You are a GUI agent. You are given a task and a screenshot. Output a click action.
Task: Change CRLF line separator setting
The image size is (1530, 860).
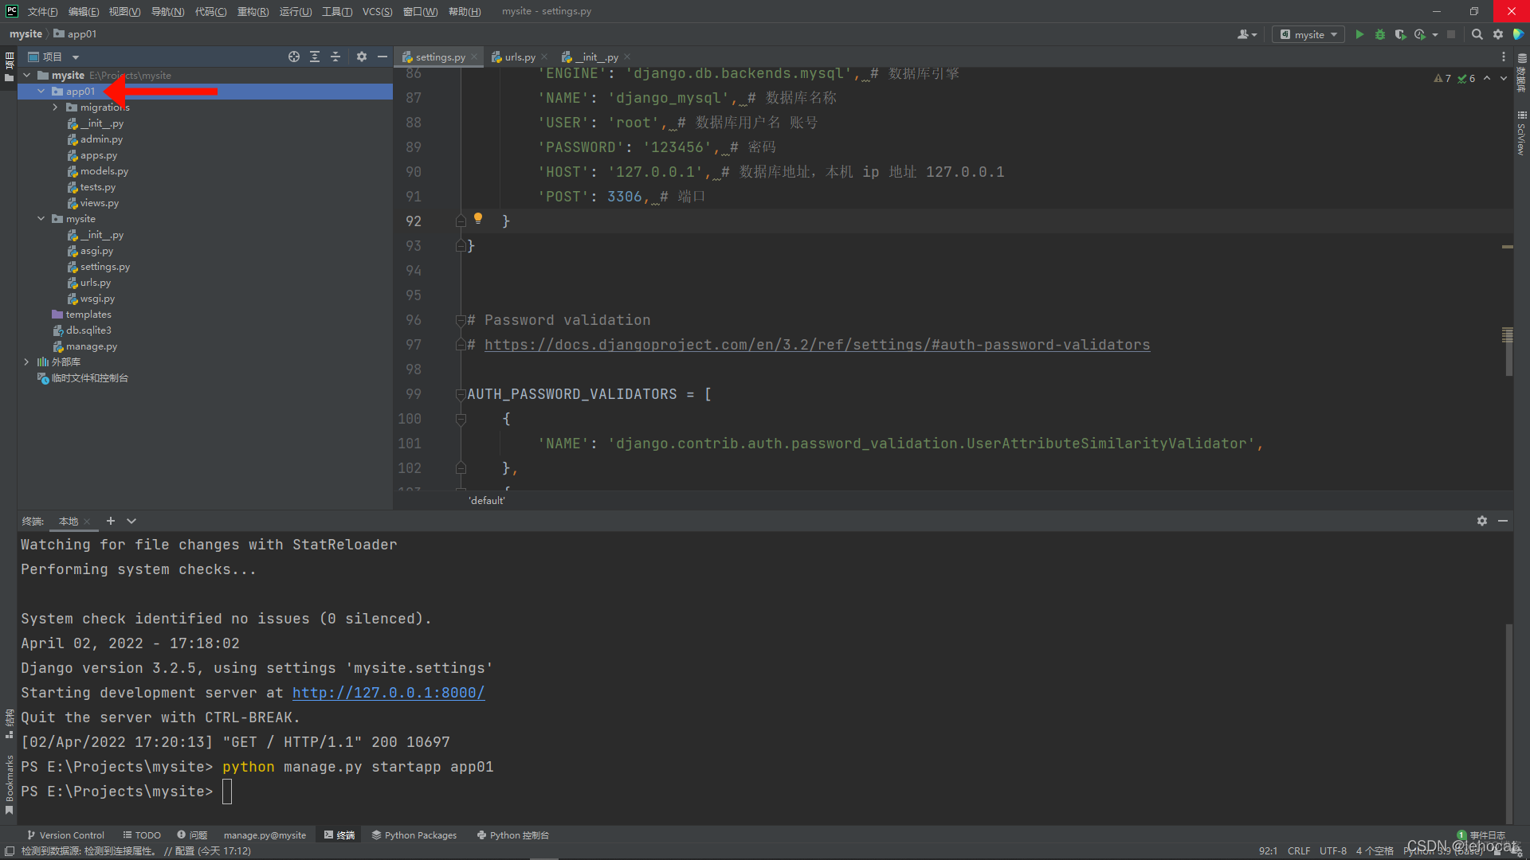[1299, 850]
